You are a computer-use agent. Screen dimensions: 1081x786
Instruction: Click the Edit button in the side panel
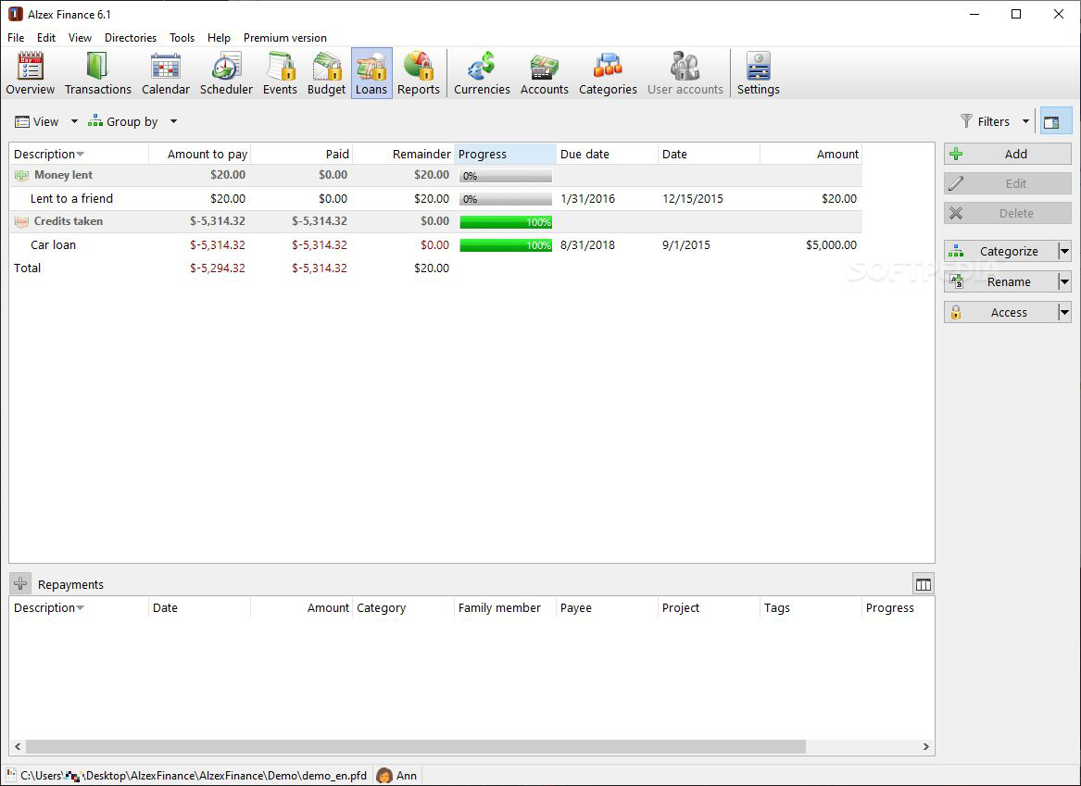pyautogui.click(x=1007, y=183)
